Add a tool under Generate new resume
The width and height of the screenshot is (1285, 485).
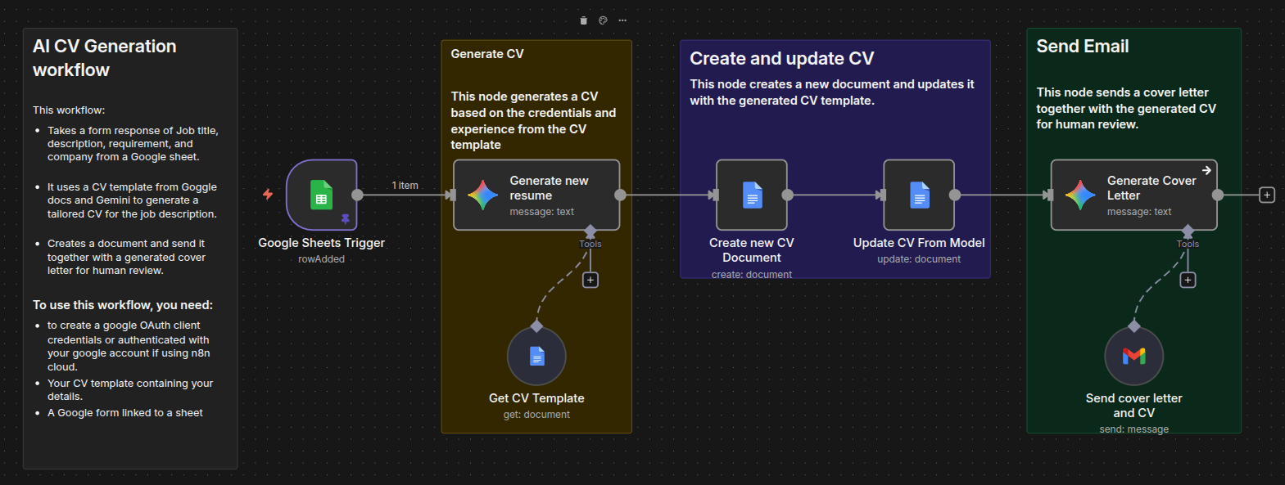590,280
